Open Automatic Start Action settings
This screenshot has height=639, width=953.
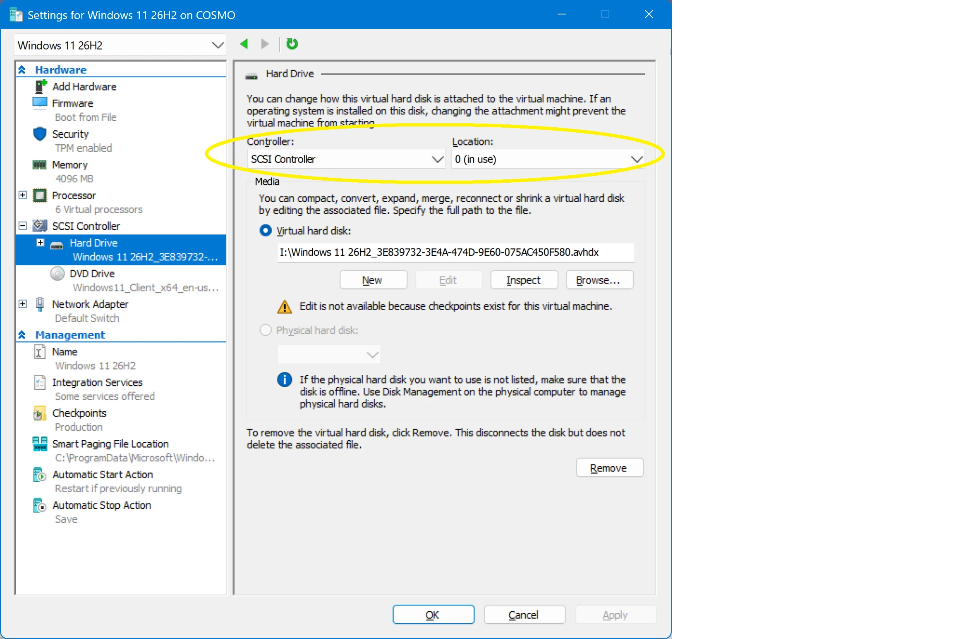coord(102,474)
